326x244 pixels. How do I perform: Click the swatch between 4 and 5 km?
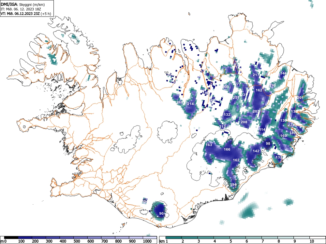pos(222,237)
